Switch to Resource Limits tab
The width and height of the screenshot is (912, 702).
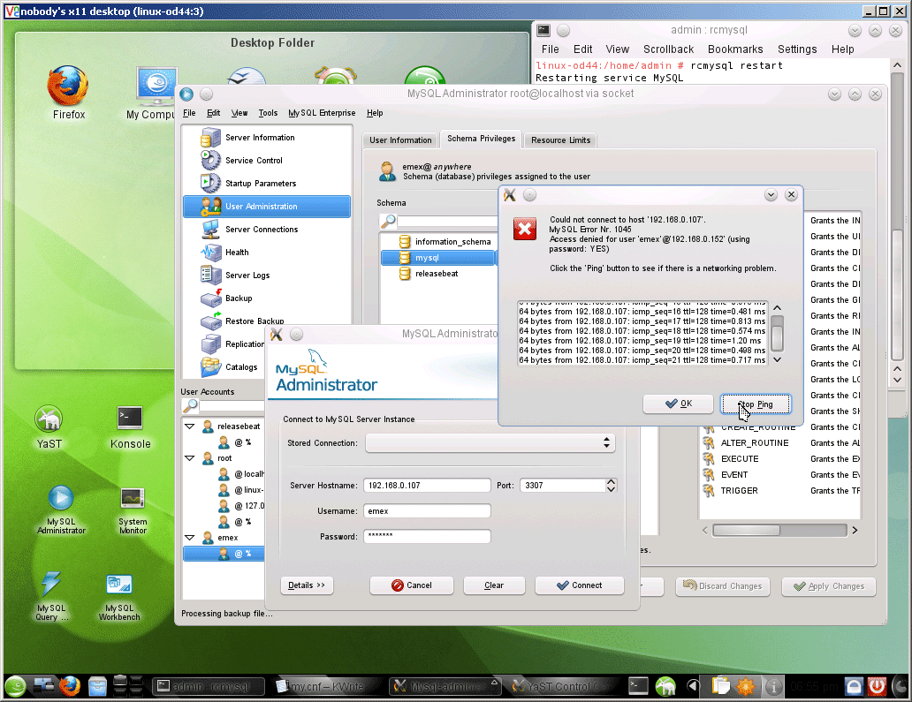[560, 140]
